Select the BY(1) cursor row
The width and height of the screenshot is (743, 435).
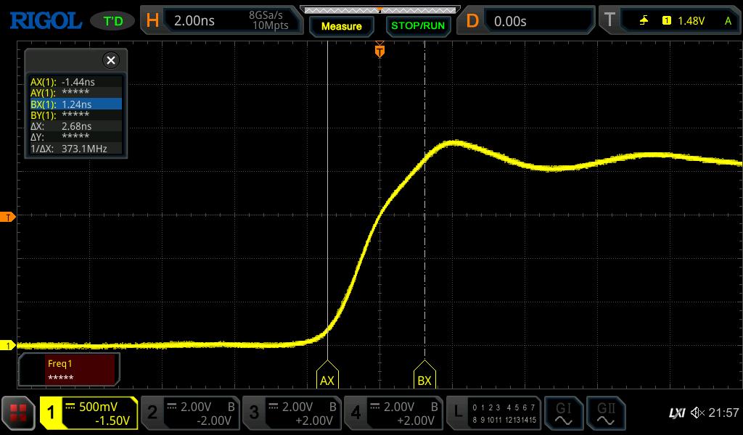(75, 115)
